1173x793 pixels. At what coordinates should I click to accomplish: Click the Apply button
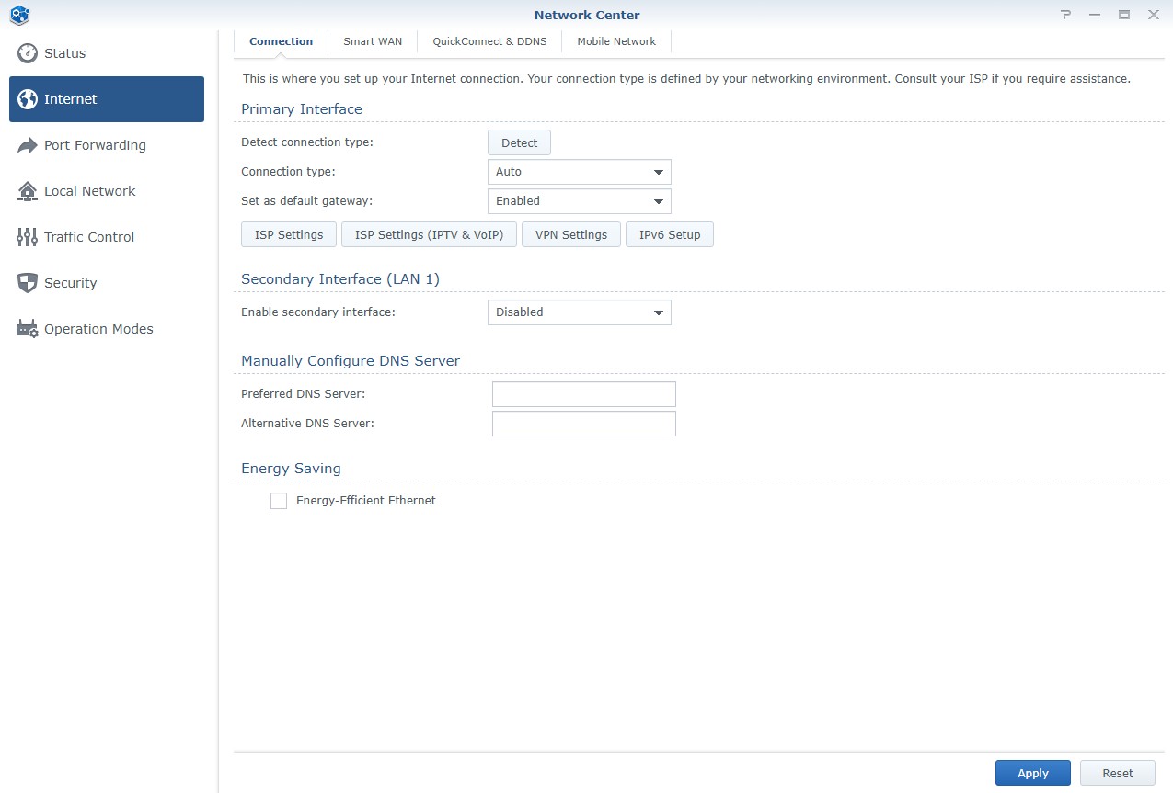tap(1032, 773)
